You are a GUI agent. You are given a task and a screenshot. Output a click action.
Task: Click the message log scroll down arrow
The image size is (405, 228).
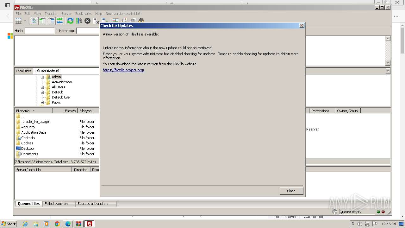(388, 63)
